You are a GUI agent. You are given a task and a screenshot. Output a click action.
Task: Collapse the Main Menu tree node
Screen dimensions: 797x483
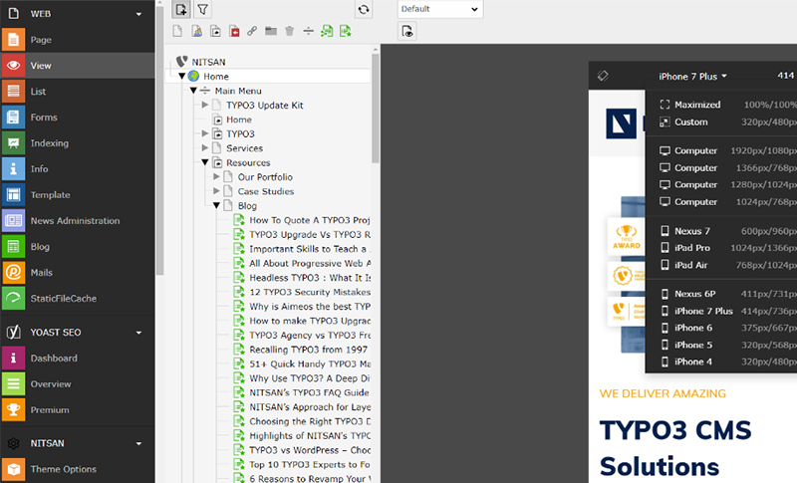193,91
